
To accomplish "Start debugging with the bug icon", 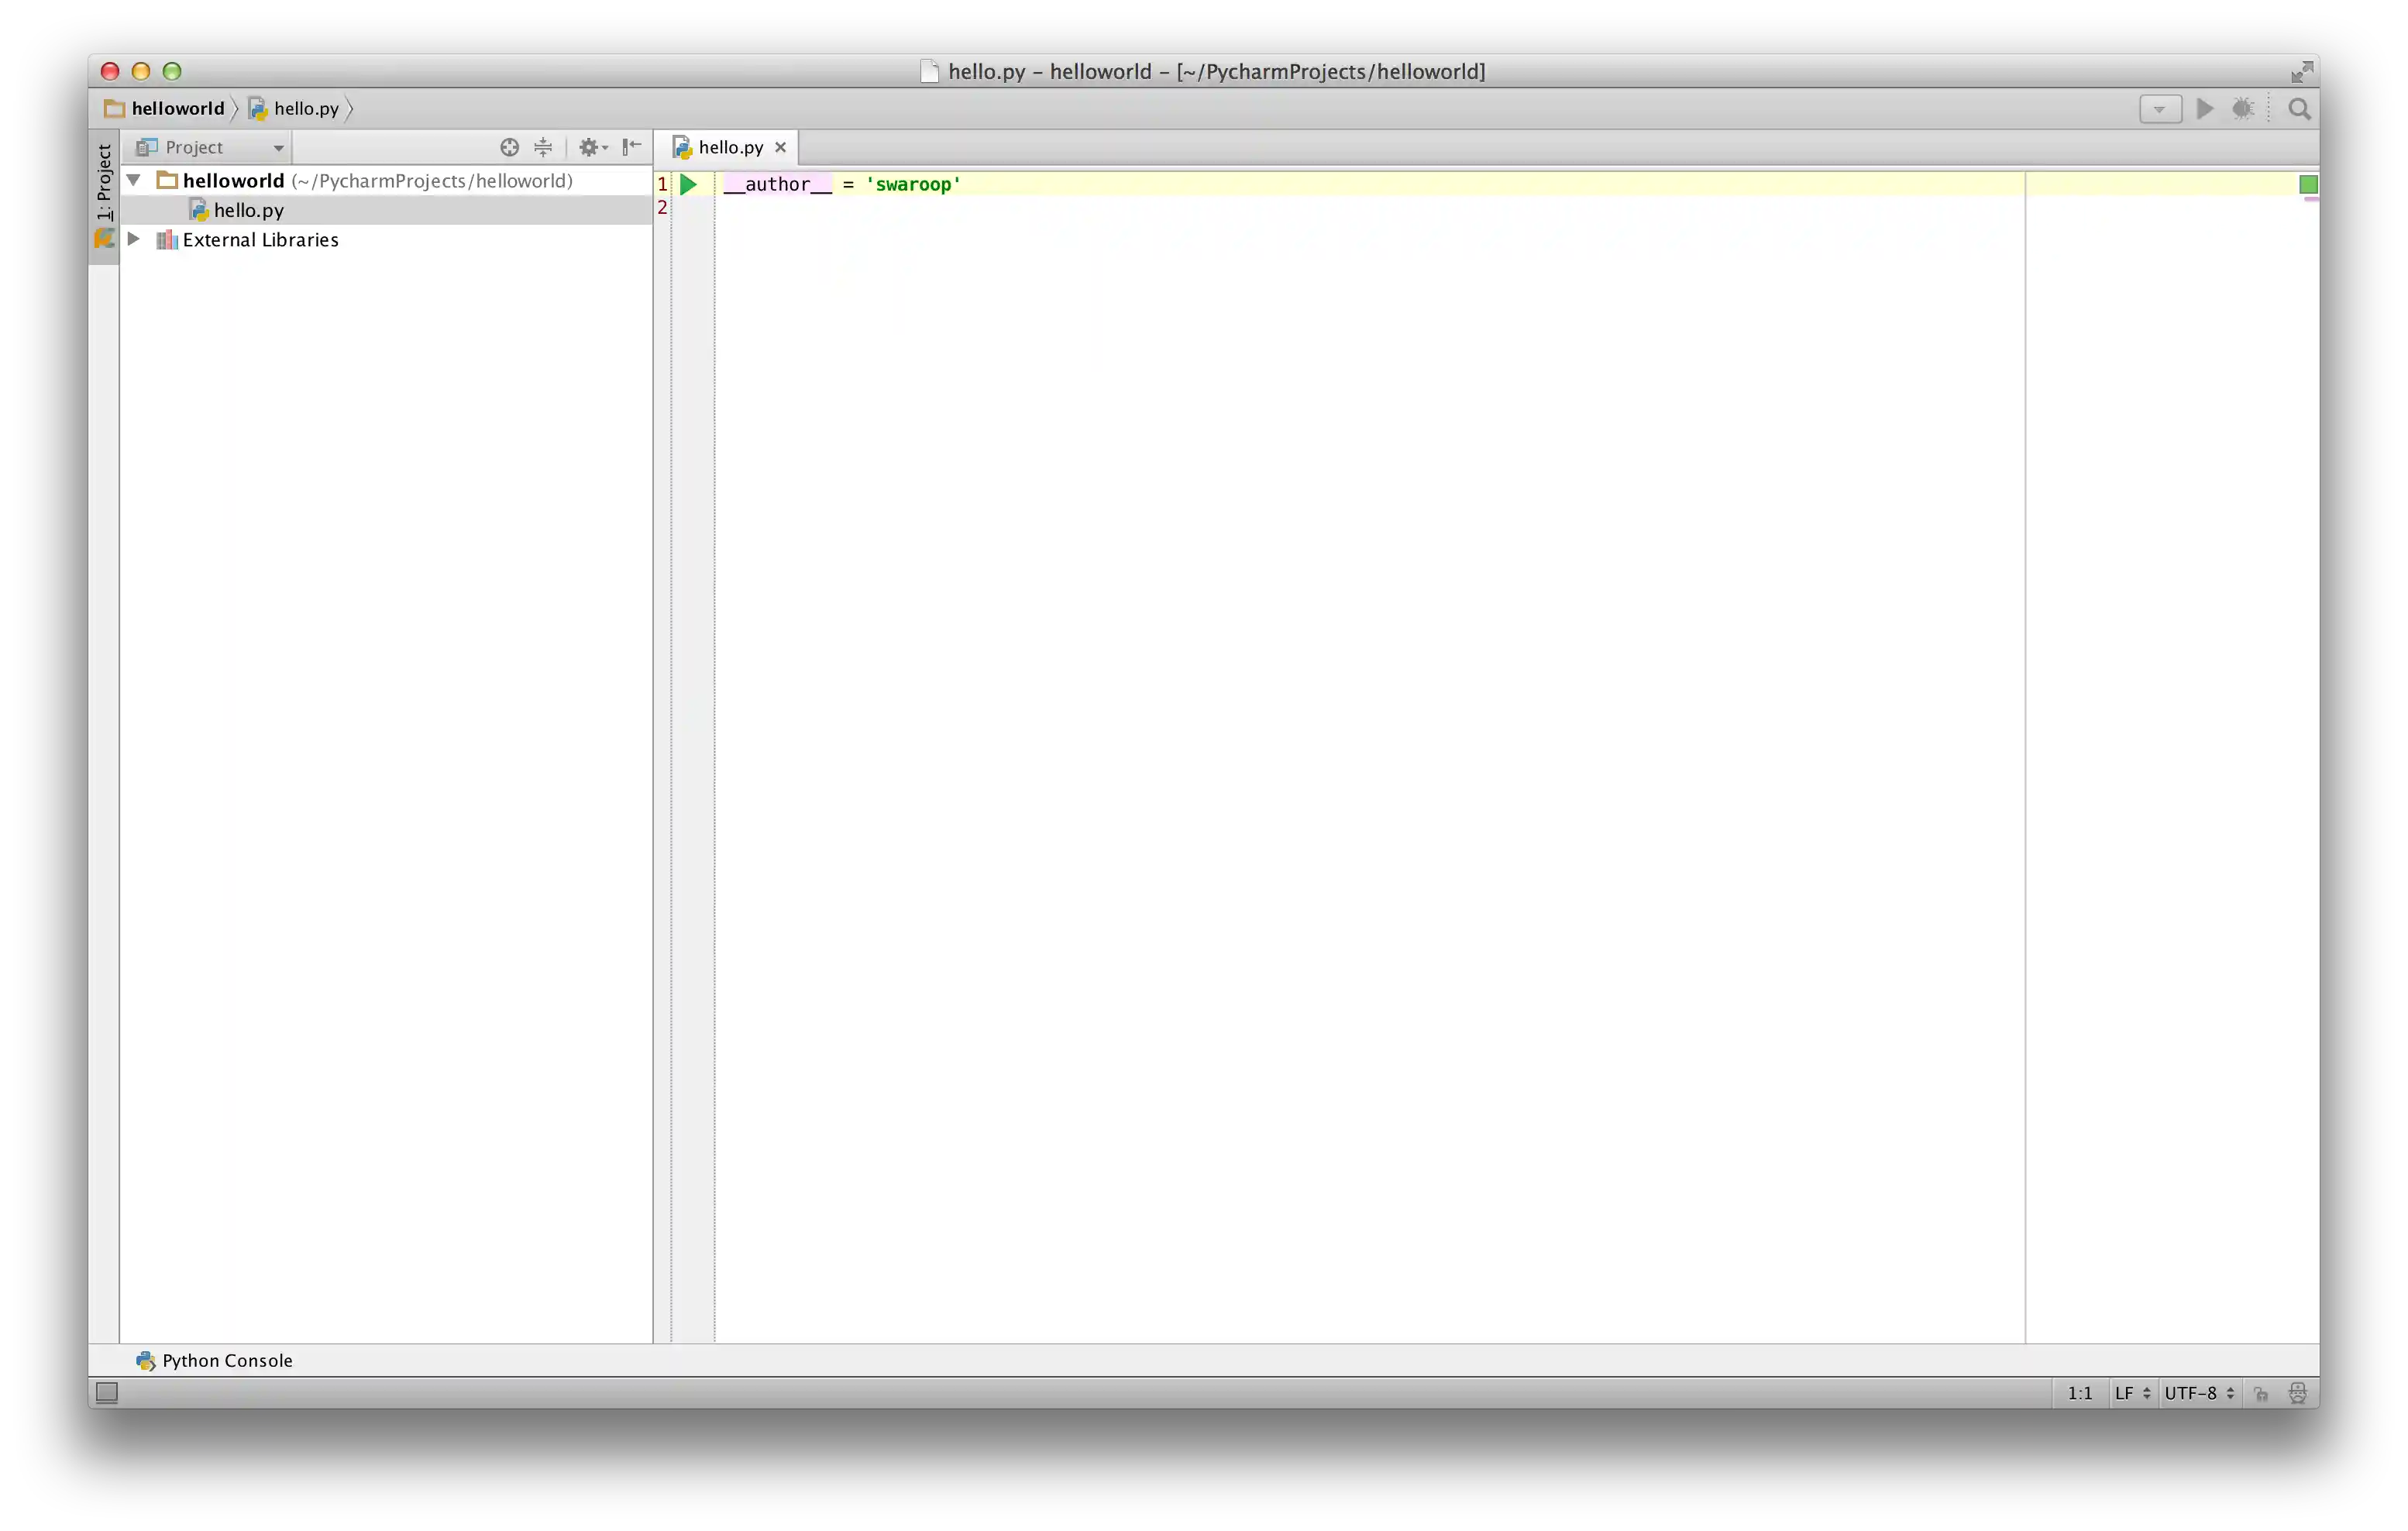I will pyautogui.click(x=2243, y=109).
